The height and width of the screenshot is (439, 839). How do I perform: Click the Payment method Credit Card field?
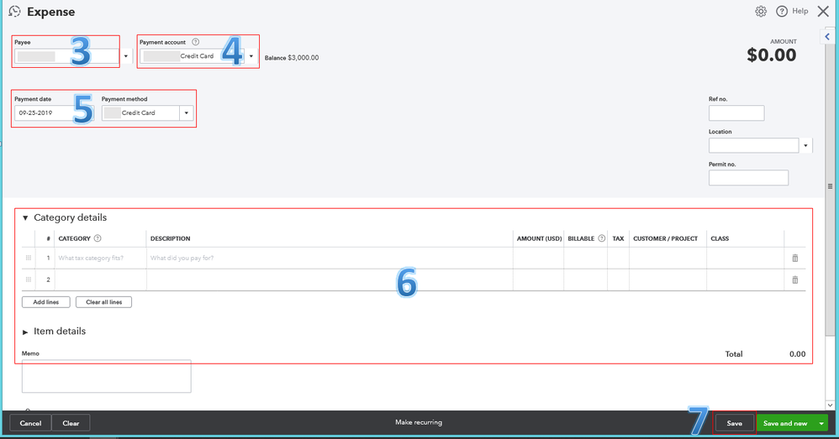(140, 112)
